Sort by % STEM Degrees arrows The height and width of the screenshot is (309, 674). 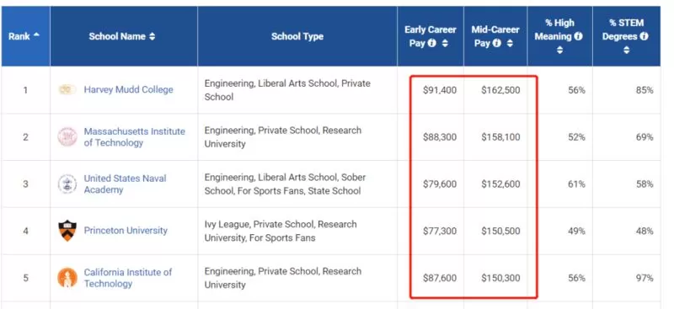pyautogui.click(x=627, y=51)
